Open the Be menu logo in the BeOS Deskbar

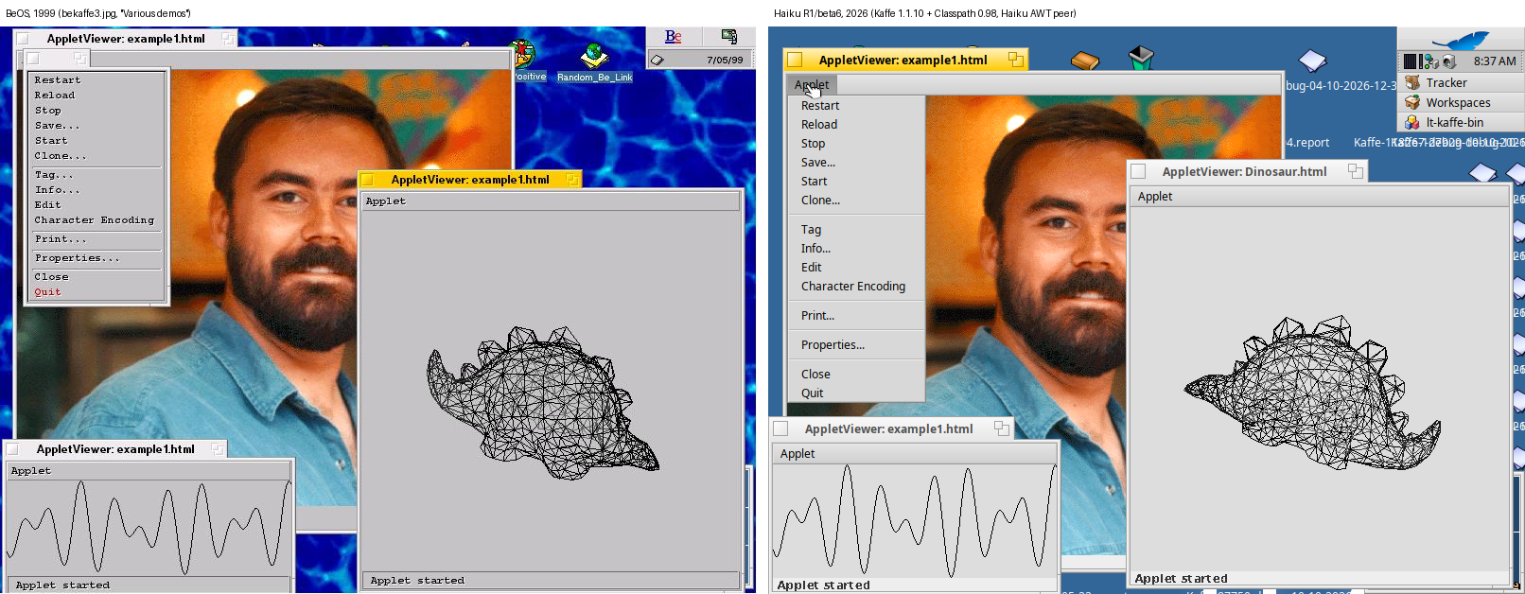(673, 37)
